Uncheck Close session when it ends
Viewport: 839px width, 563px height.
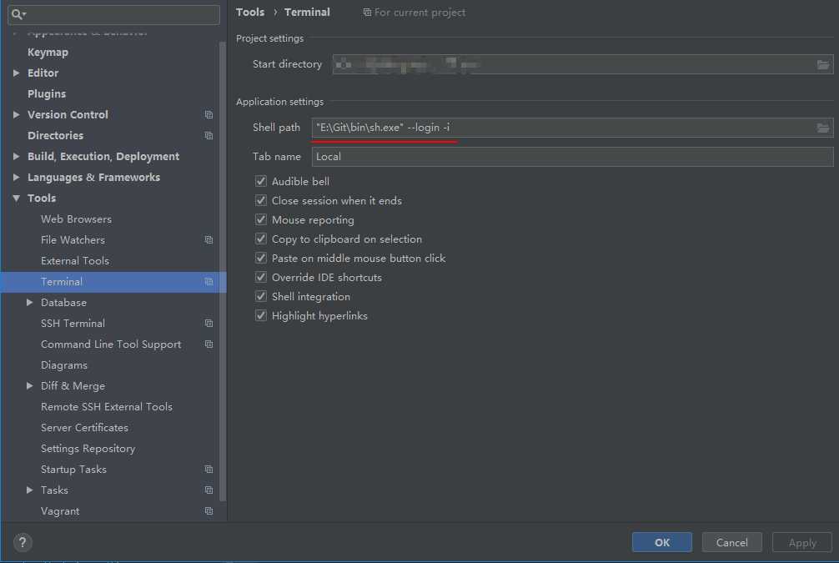click(x=260, y=201)
